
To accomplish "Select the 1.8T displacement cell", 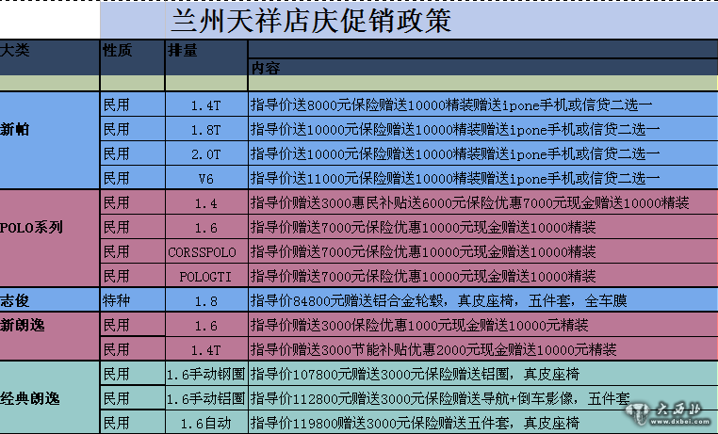I will pos(205,129).
